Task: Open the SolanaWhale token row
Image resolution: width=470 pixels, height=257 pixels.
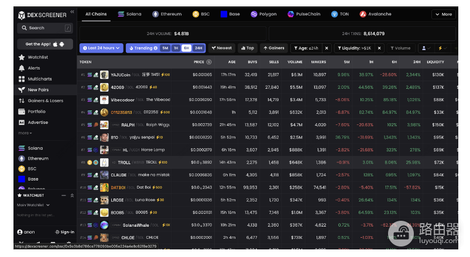Action: coord(267,225)
